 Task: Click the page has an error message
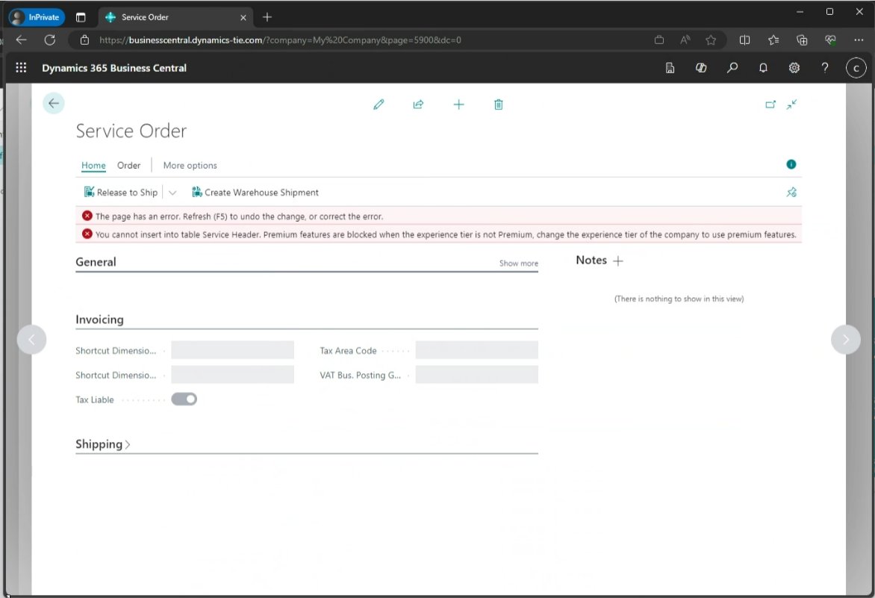(438, 216)
